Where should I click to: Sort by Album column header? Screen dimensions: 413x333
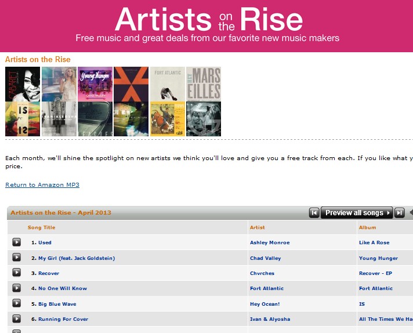coord(367,227)
